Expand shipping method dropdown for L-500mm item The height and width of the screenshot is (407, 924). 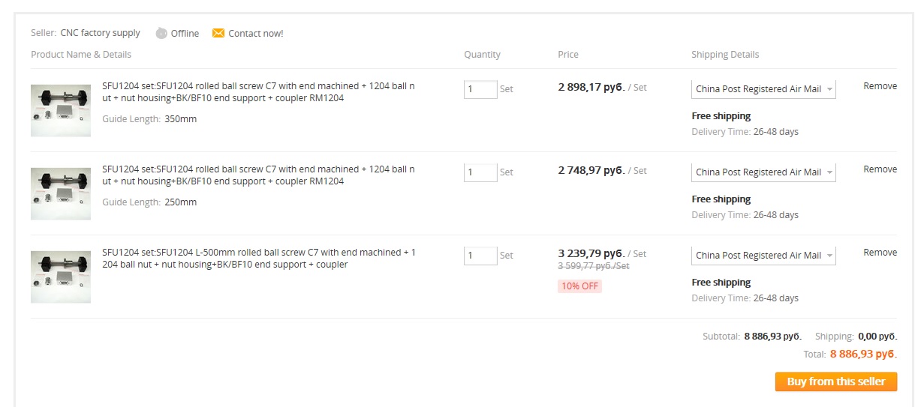[x=763, y=256]
